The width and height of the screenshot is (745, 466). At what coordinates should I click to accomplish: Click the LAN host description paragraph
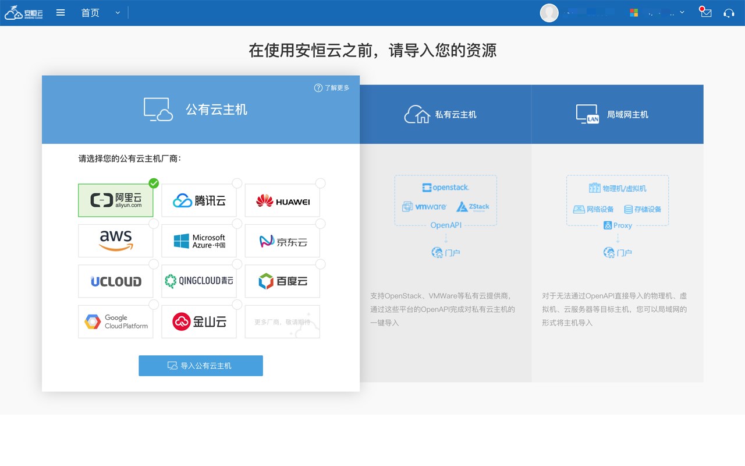click(x=615, y=309)
